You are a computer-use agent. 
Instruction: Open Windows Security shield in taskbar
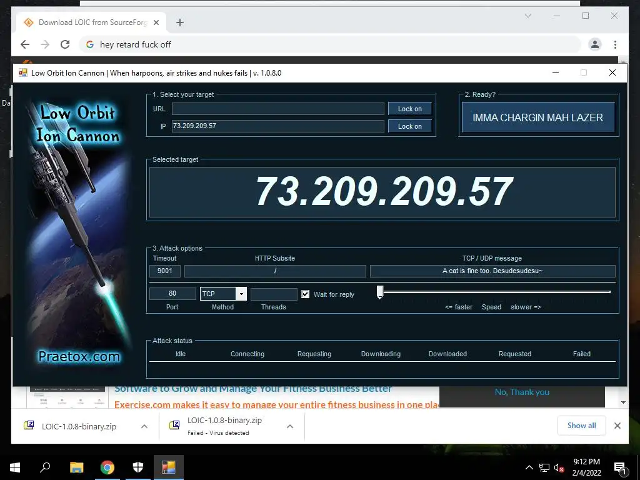tap(138, 467)
